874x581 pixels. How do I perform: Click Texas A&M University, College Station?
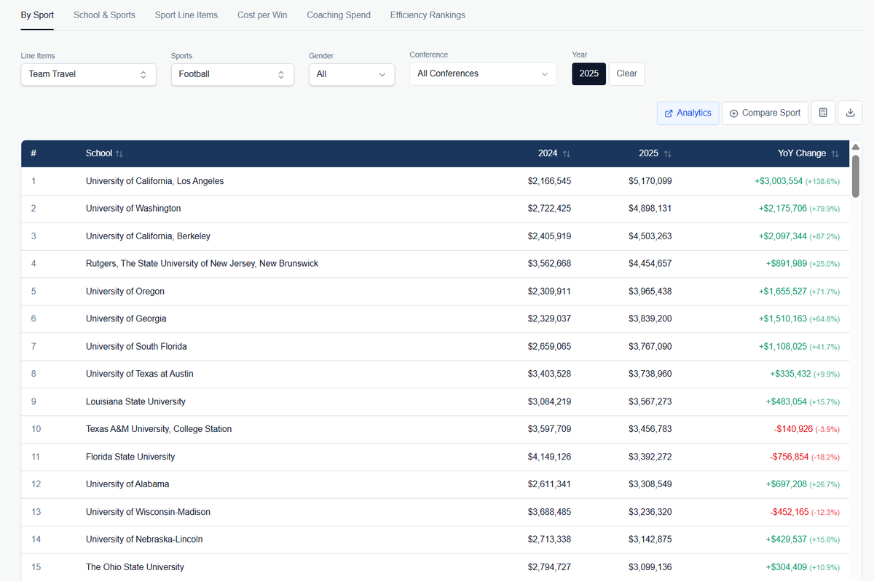(159, 429)
